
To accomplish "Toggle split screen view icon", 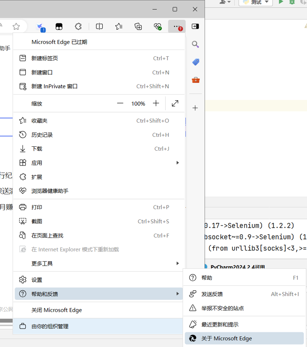I will 99,27.
